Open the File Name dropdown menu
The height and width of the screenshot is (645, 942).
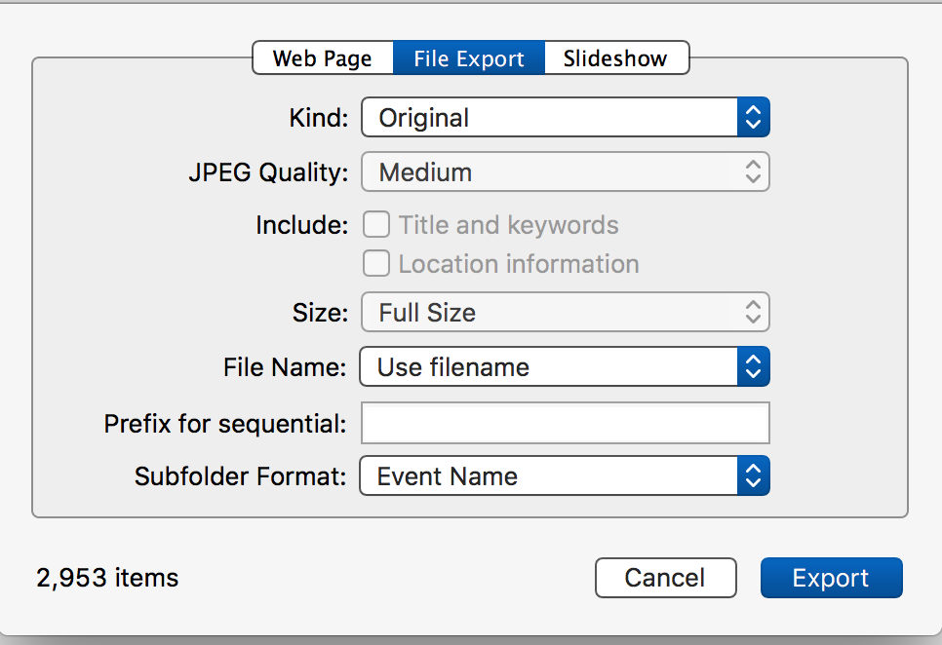click(548, 367)
